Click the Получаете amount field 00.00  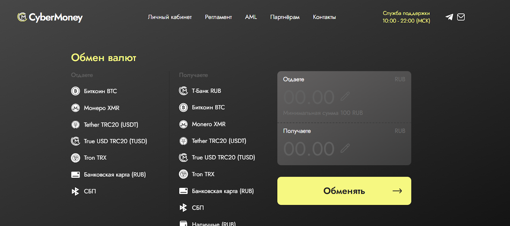309,149
